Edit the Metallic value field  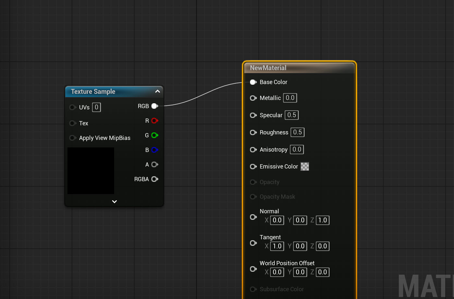290,98
